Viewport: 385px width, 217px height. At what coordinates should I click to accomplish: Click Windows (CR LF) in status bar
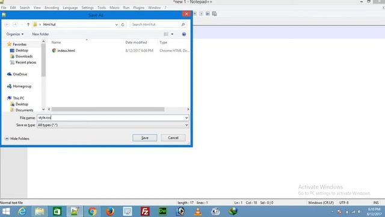click(321, 203)
